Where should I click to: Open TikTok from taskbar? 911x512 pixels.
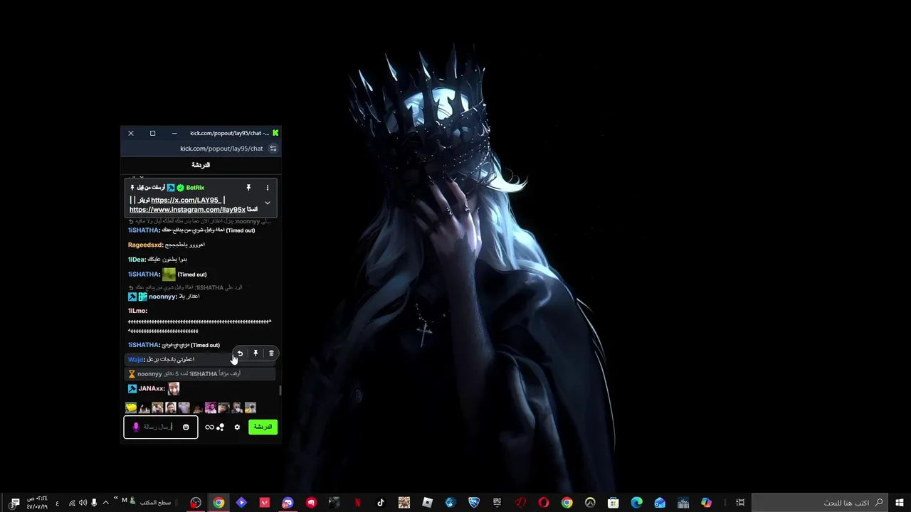click(x=381, y=503)
